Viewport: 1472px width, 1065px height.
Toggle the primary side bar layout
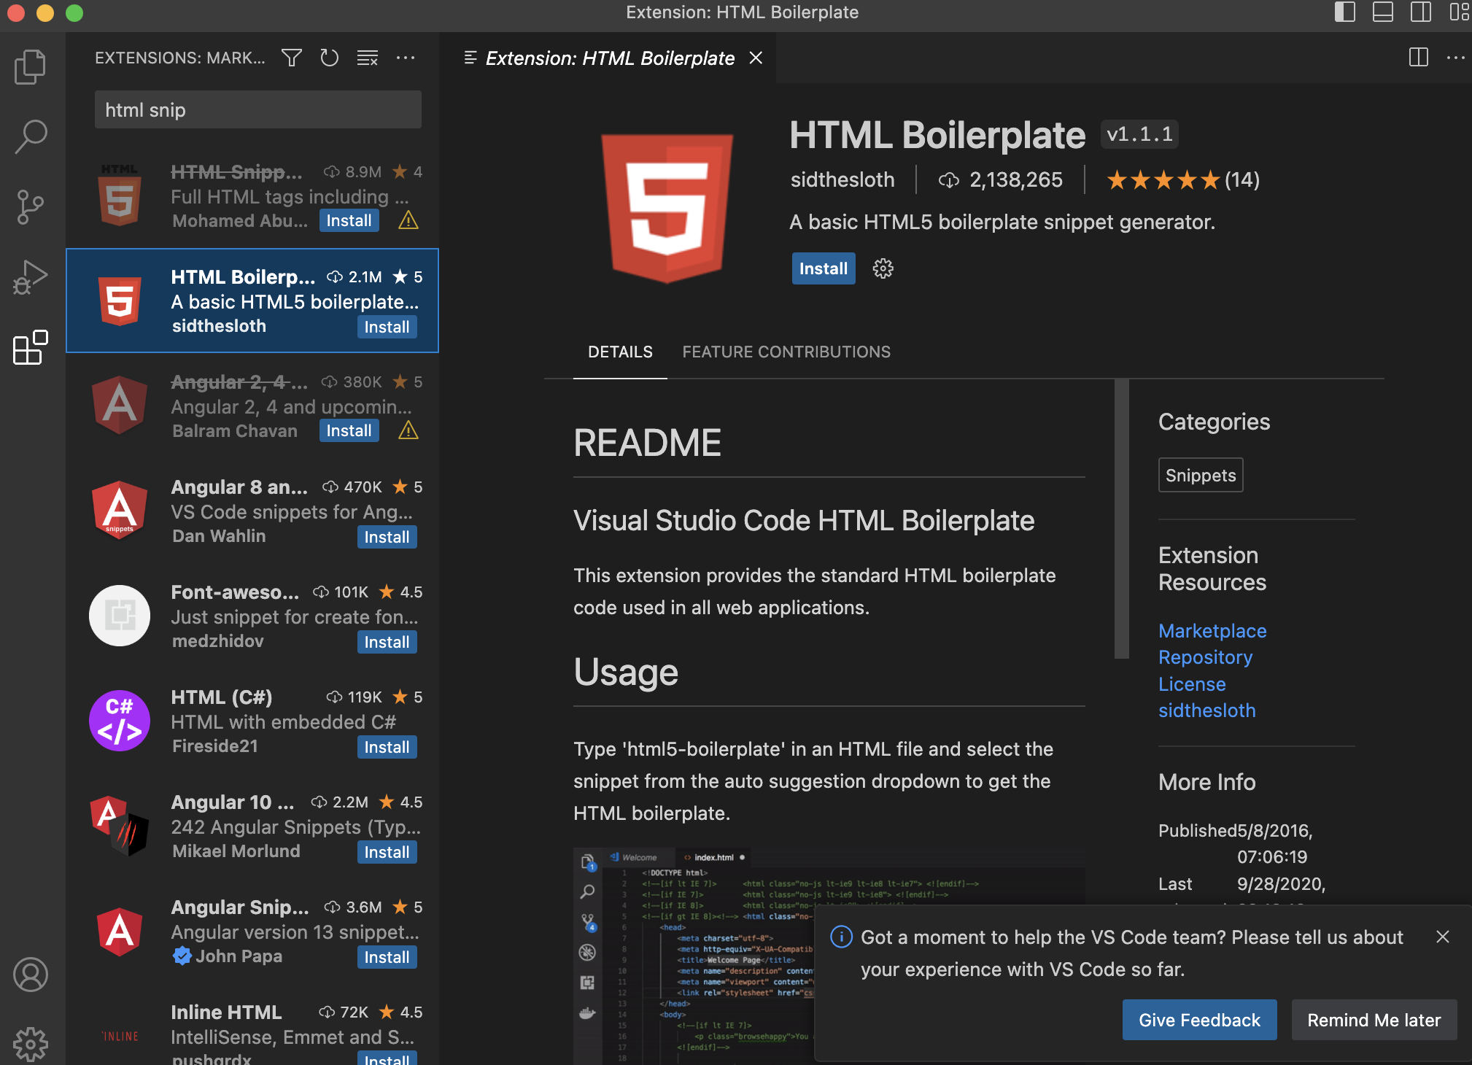coord(1344,12)
